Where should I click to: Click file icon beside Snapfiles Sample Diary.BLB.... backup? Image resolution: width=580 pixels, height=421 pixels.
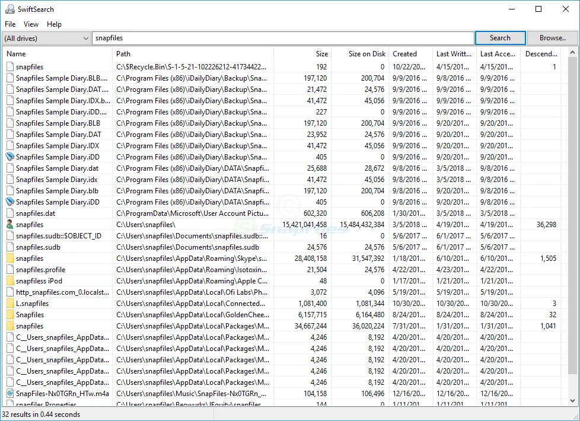(x=10, y=78)
